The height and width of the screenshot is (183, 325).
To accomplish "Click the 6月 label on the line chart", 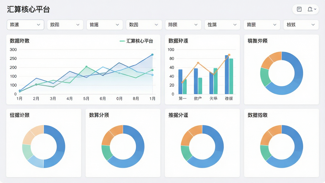I will [x=103, y=98].
